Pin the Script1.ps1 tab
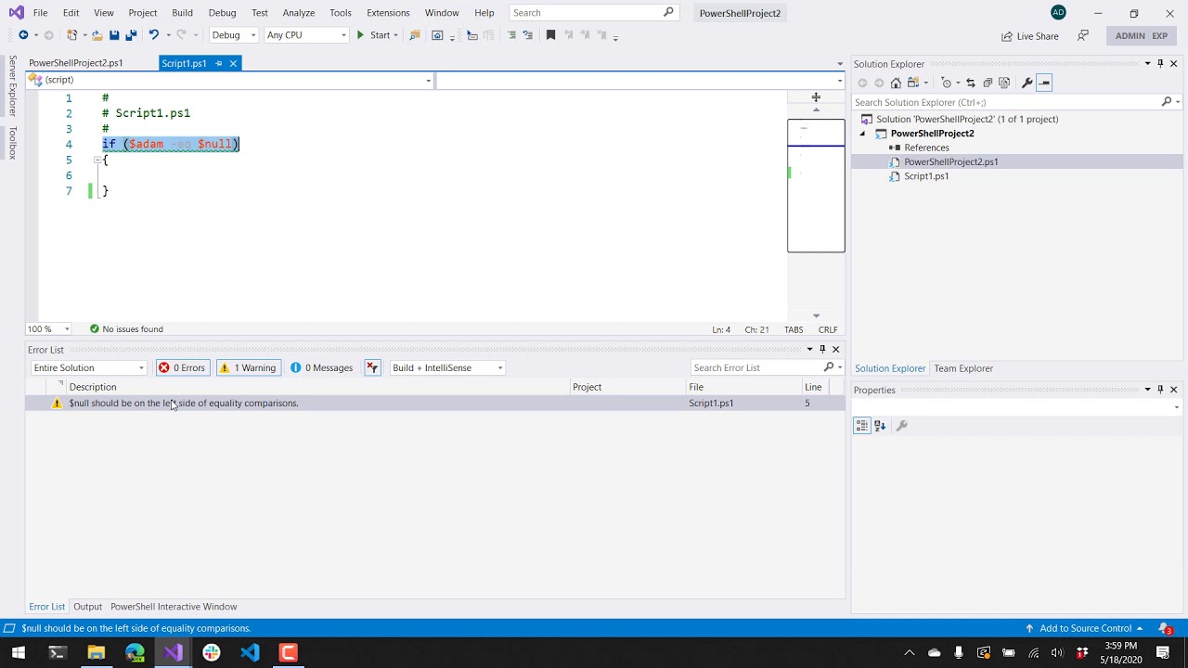 point(218,63)
